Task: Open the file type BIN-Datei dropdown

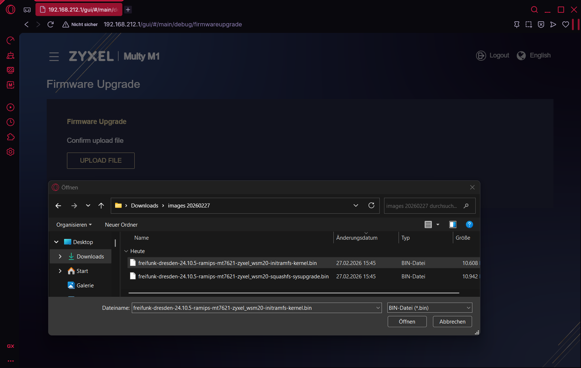Action: (429, 308)
